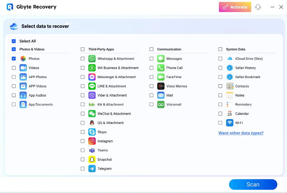Image resolution: width=287 pixels, height=193 pixels.
Task: Uncheck the Photos checkbox
Action: (14, 59)
